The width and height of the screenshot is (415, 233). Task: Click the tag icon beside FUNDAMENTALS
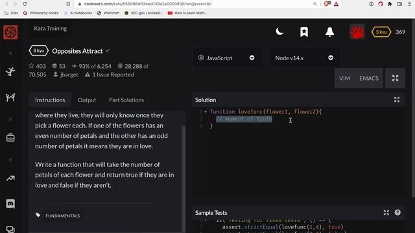(x=38, y=215)
